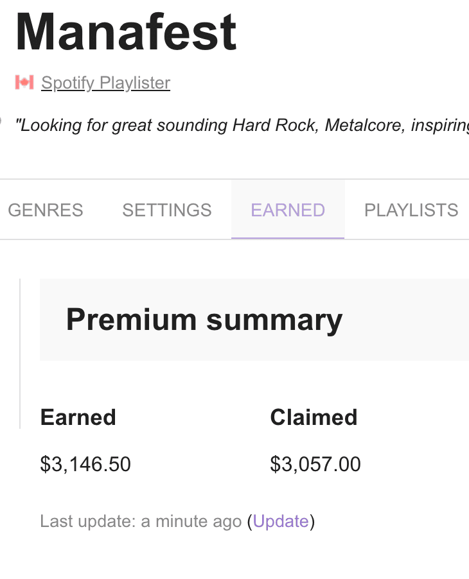Screen dimensions: 469x579
Task: Open the Spotify Playlister link
Action: [x=105, y=83]
